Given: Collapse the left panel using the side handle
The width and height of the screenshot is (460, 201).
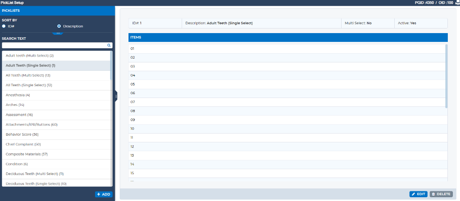Looking at the screenshot, I should (x=116, y=96).
